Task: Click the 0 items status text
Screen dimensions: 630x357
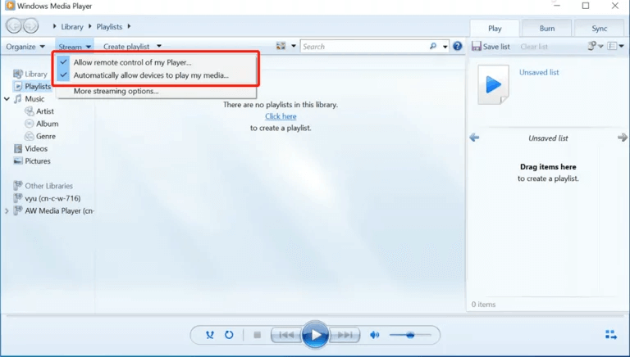Action: [483, 305]
